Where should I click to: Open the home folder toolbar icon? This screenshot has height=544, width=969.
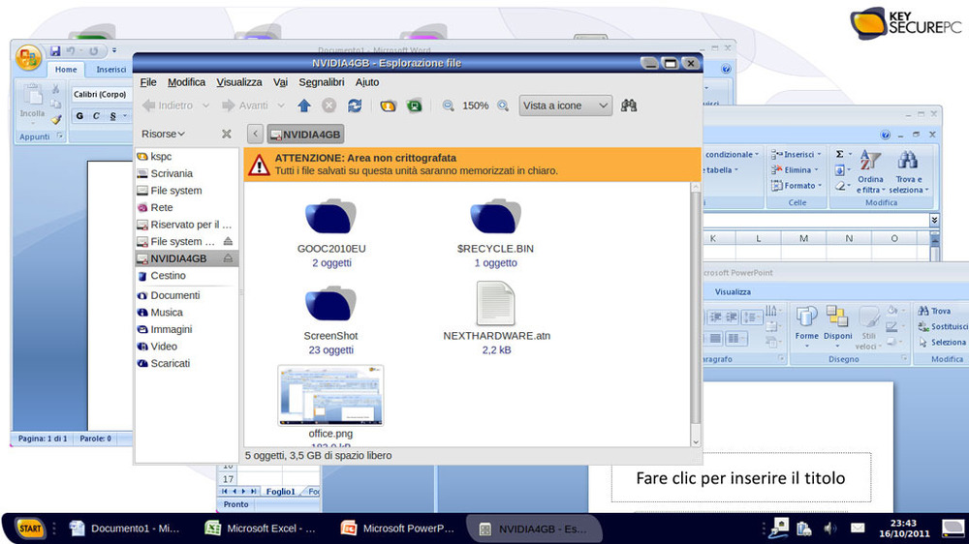tap(389, 106)
